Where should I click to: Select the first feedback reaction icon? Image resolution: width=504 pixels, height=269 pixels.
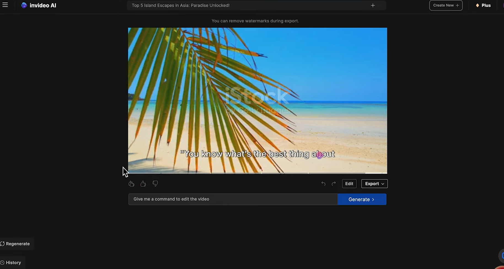pyautogui.click(x=131, y=183)
